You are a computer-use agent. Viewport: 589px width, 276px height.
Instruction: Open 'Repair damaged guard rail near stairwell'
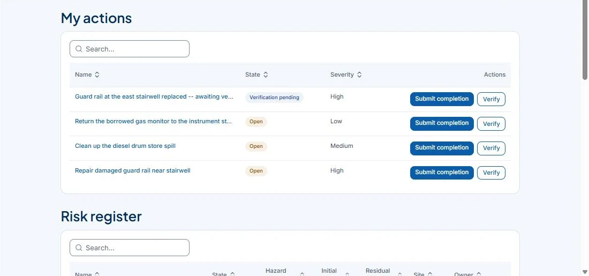133,171
